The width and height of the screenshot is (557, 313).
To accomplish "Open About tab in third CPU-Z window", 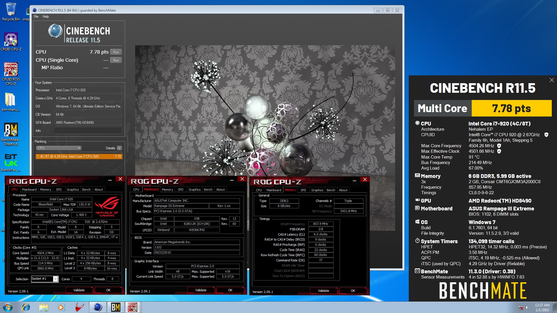I will pyautogui.click(x=343, y=190).
